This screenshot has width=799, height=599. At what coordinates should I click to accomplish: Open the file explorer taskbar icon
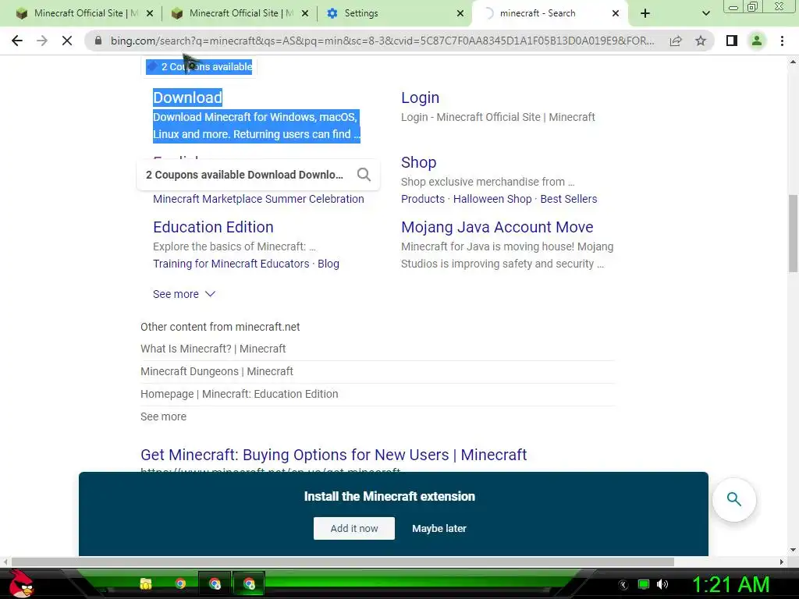click(146, 583)
